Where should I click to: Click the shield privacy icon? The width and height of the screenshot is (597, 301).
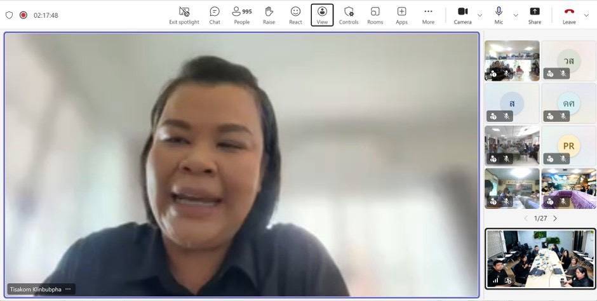click(9, 15)
